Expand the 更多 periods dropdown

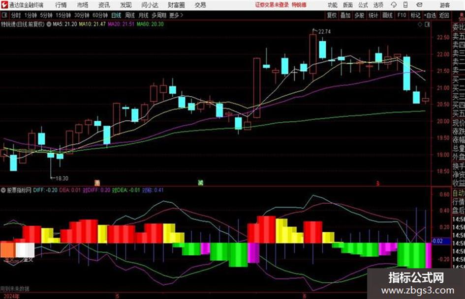(176, 15)
